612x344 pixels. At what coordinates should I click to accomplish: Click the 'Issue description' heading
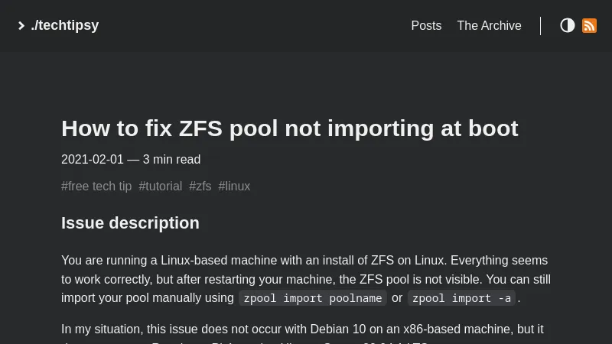[130, 222]
